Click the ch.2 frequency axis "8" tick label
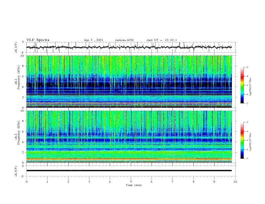Image resolution: width=265 pixels, height=204 pixels. pos(24,121)
